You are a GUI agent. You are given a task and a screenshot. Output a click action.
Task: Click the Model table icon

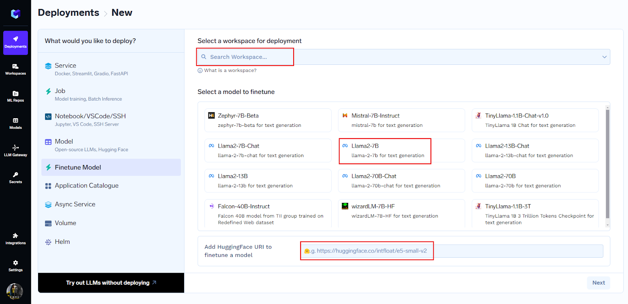[48, 142]
